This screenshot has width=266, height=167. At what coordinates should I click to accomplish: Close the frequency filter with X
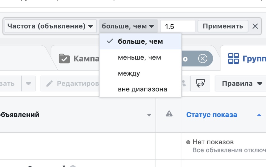[255, 26]
